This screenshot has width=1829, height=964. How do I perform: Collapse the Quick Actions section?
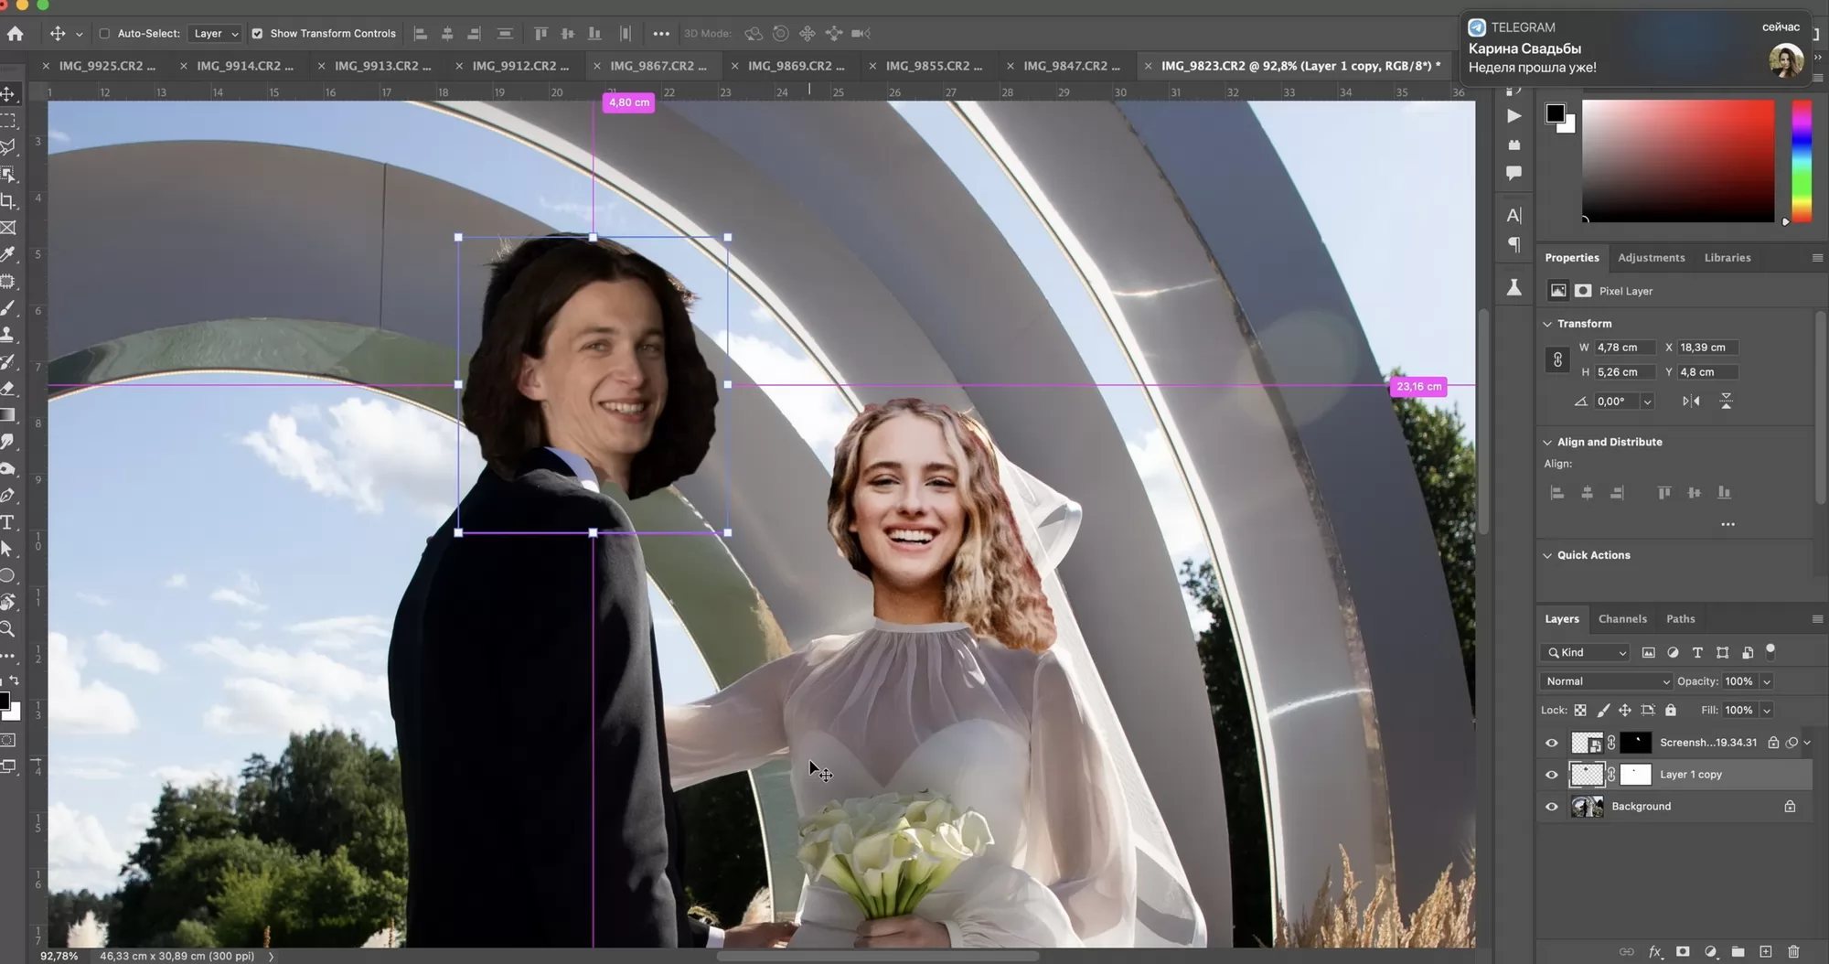1547,556
